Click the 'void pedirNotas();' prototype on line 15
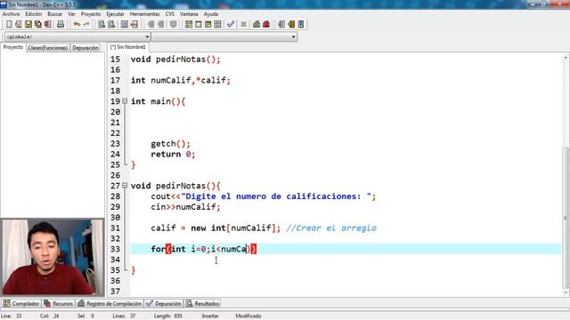The width and height of the screenshot is (570, 320). pyautogui.click(x=175, y=60)
